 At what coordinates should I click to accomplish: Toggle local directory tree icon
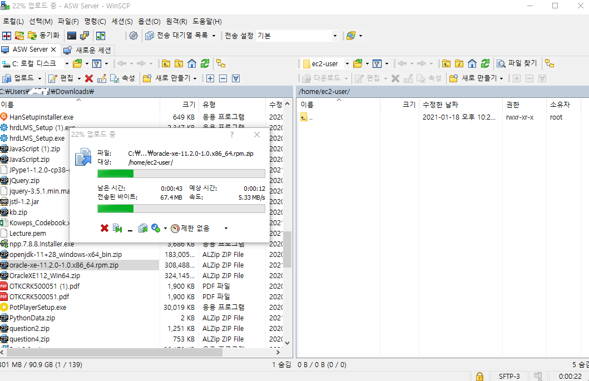(221, 63)
